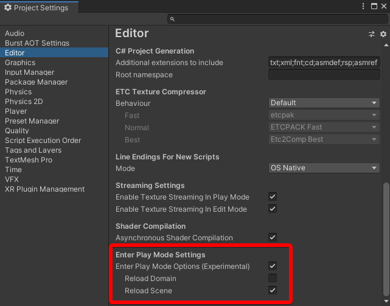Maximize the Project Settings window
This screenshot has width=390, height=306.
coord(373,6)
